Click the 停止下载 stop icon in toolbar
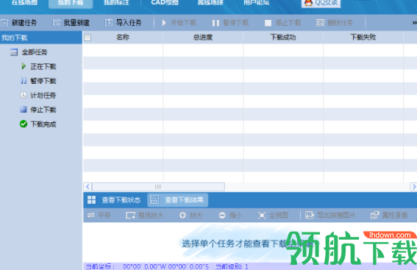This screenshot has height=270, width=417. [x=268, y=23]
